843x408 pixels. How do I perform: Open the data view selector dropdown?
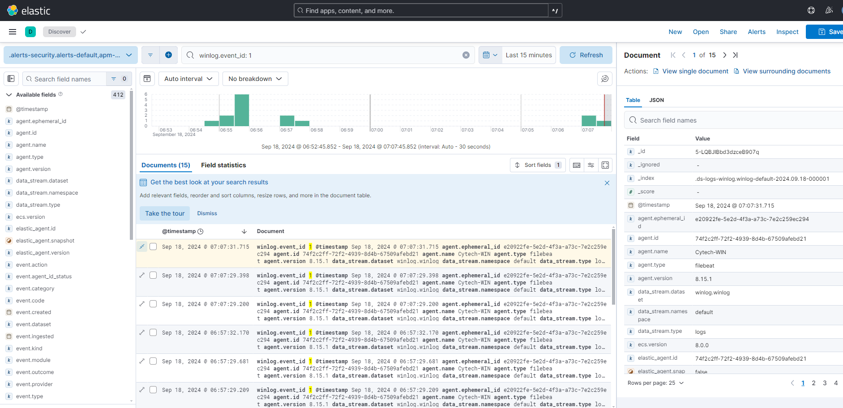(71, 55)
